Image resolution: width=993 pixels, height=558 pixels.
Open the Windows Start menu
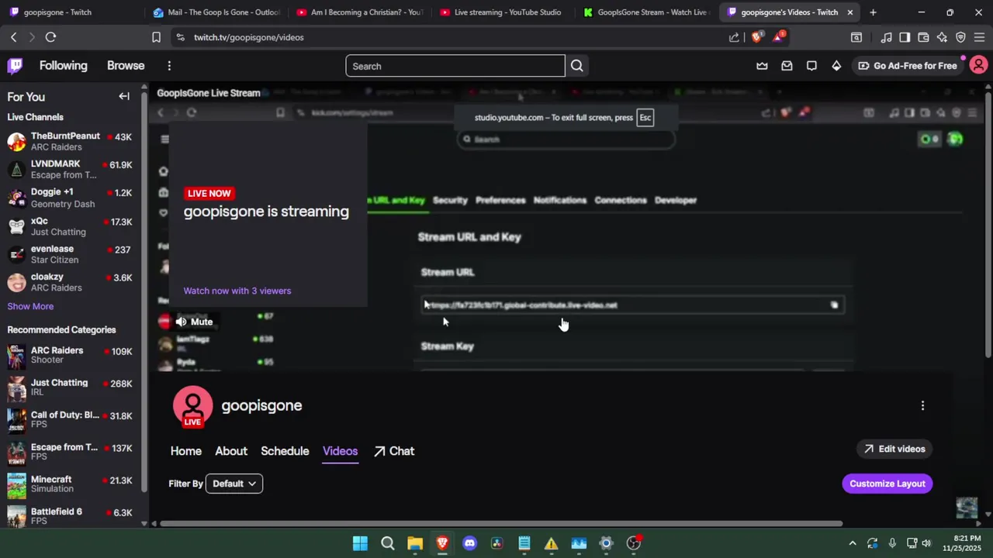360,543
